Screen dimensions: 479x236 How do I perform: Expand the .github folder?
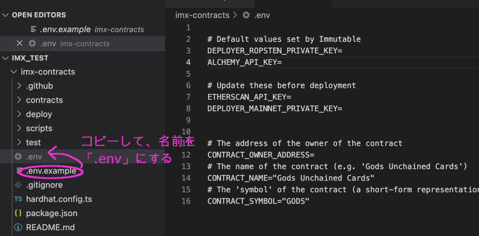tap(19, 85)
